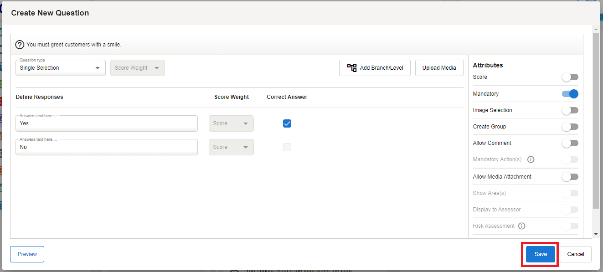Click the info icon next to Risk Assessment
Viewport: 603px width, 272px height.
[522, 226]
